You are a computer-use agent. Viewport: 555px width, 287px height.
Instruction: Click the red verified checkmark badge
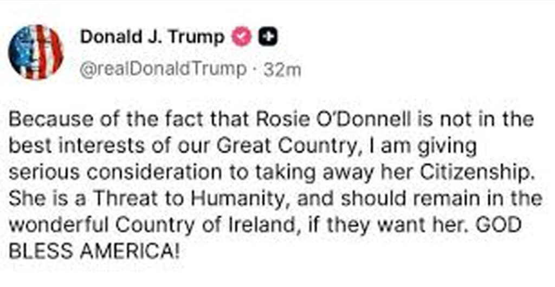tap(241, 37)
